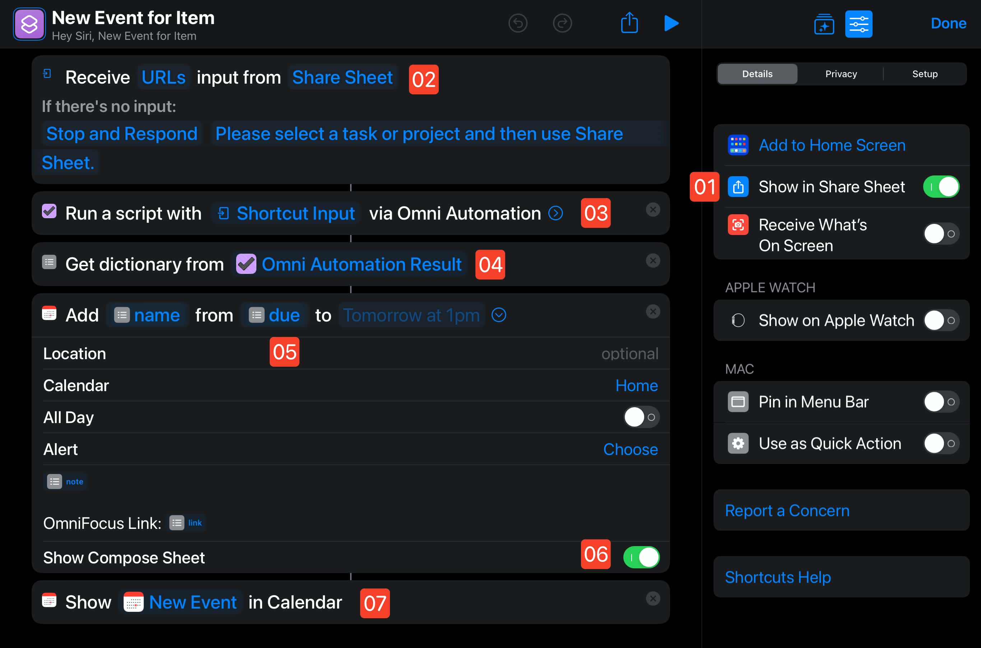Remove the Get dictionary action

tap(652, 260)
